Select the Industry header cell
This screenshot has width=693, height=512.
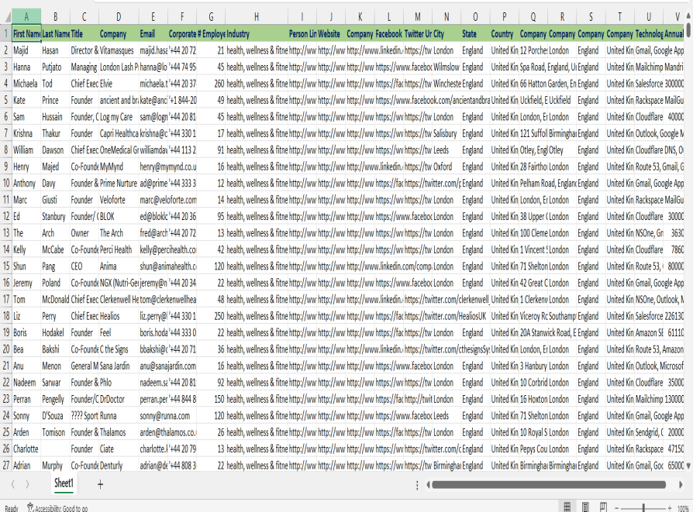pyautogui.click(x=256, y=33)
